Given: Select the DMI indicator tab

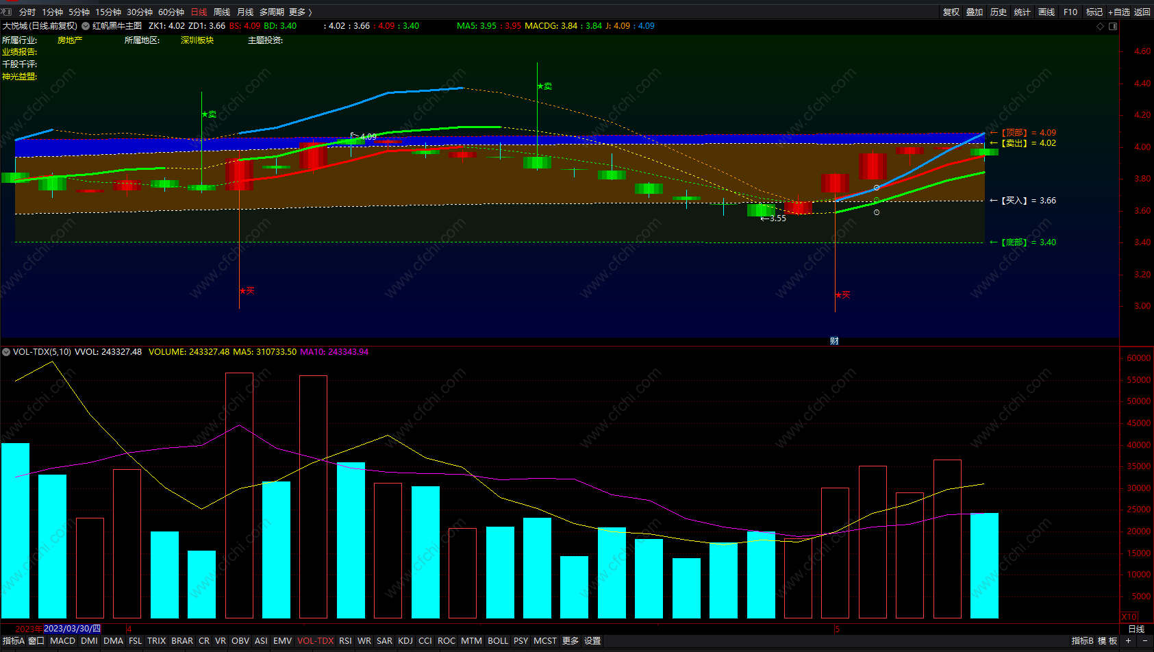Looking at the screenshot, I should point(89,641).
